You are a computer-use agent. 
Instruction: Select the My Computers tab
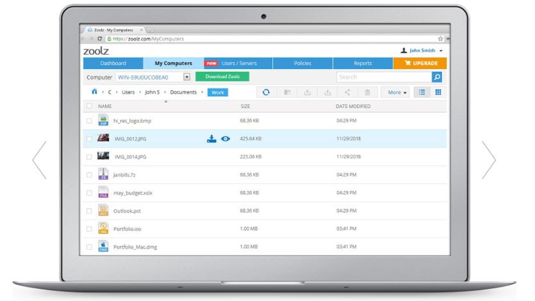coord(174,63)
